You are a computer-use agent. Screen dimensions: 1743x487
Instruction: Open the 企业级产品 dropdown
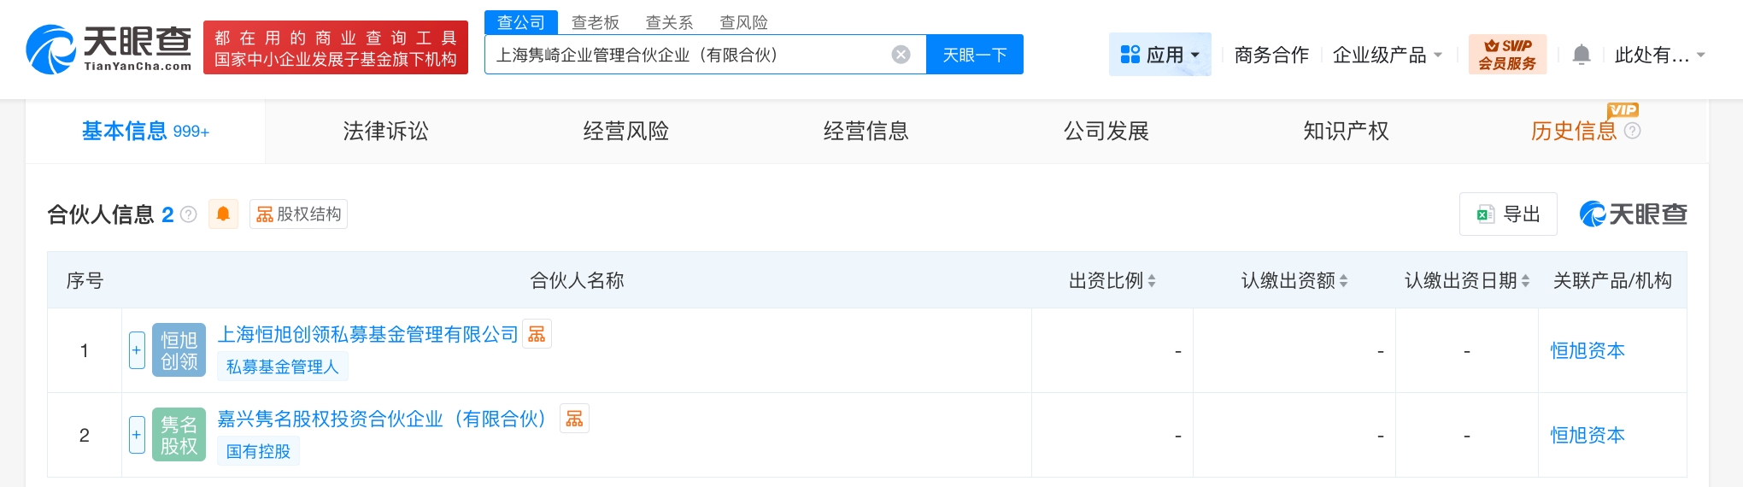pos(1387,55)
